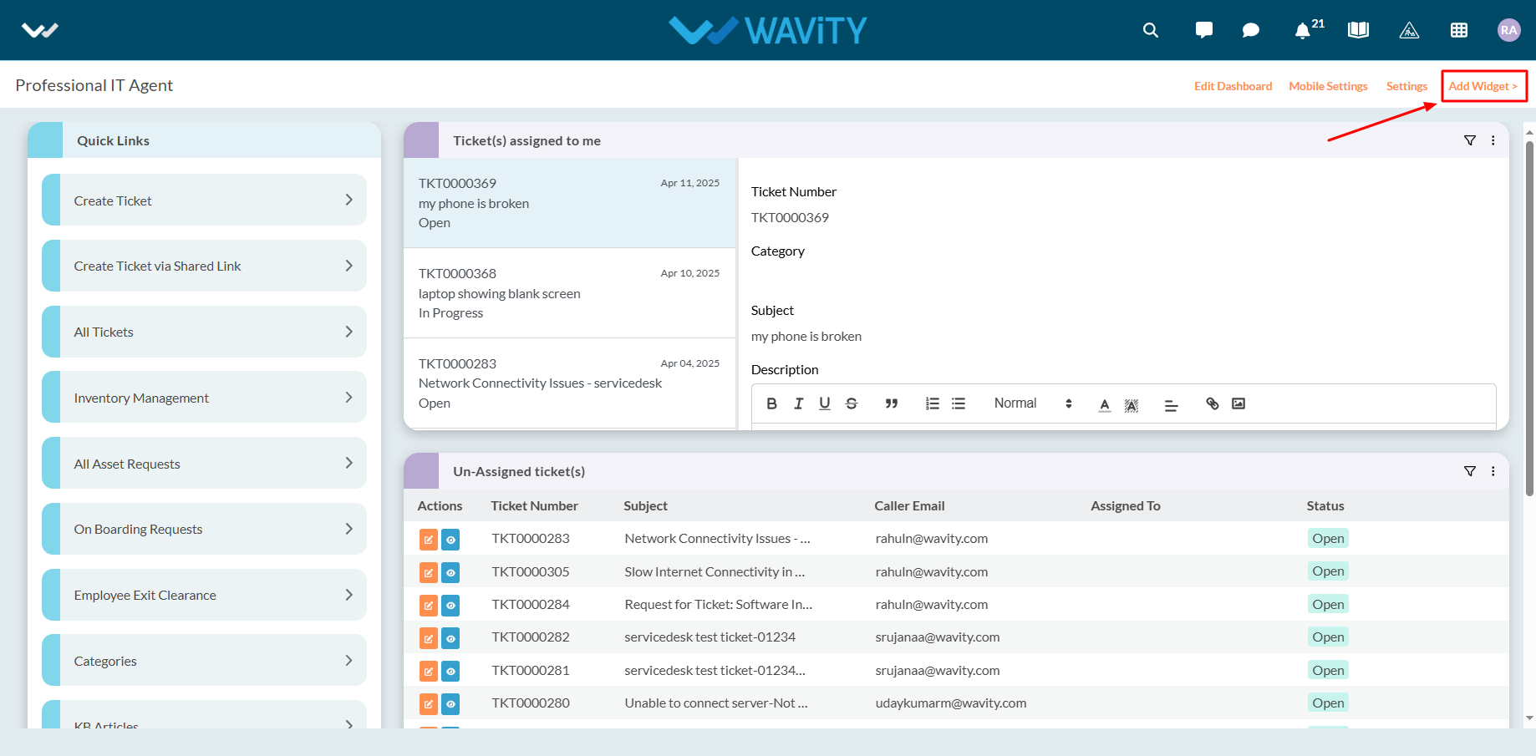Open options menu of Un-Assigned ticket(s)

(1493, 471)
